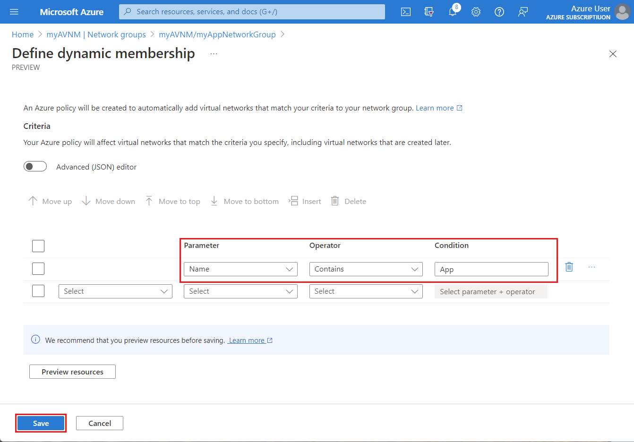Click the Feedback icon in header

(x=523, y=12)
